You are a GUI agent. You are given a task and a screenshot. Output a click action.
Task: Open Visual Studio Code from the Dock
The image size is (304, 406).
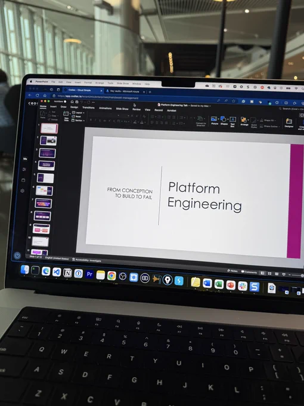click(x=57, y=272)
